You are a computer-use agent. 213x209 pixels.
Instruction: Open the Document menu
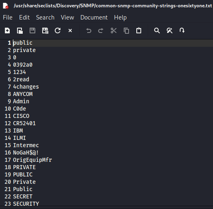[x=94, y=17]
